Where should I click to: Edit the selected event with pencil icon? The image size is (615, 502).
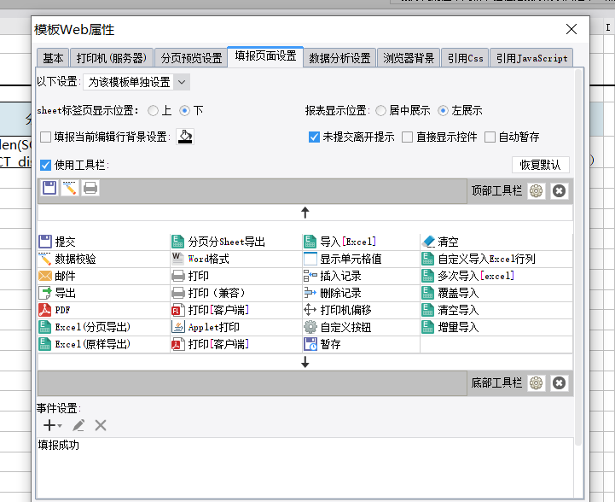[78, 425]
